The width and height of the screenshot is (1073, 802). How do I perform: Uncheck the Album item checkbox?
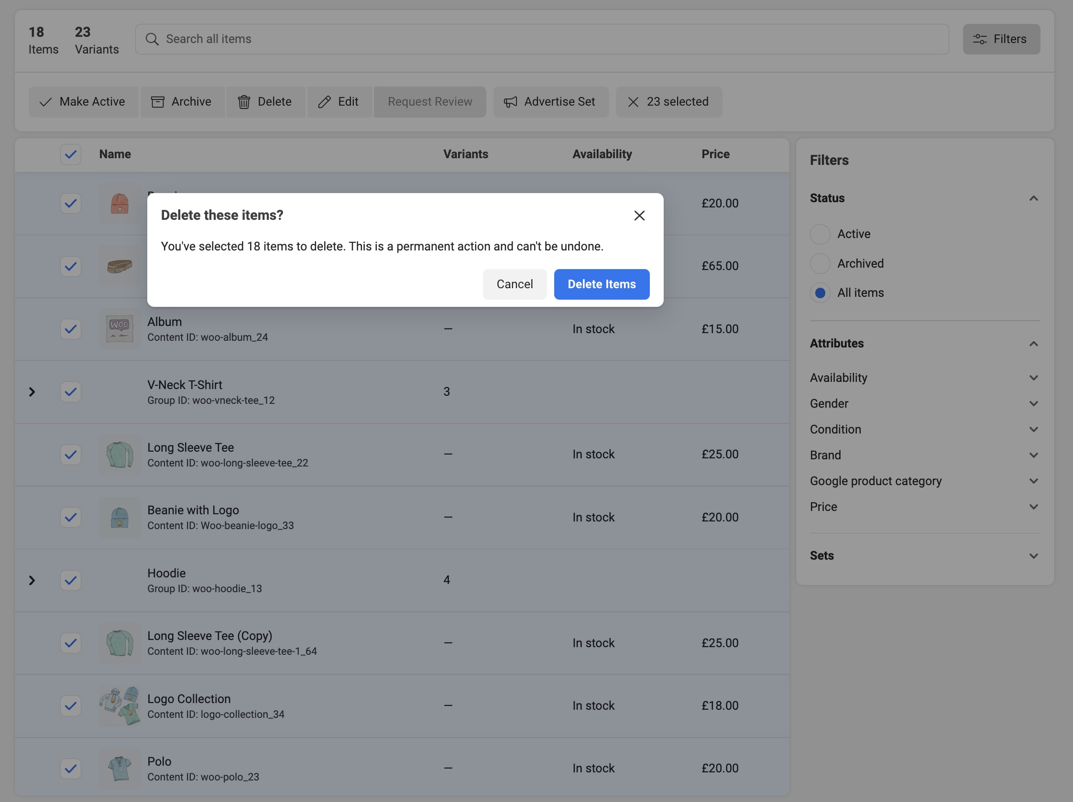coord(71,329)
